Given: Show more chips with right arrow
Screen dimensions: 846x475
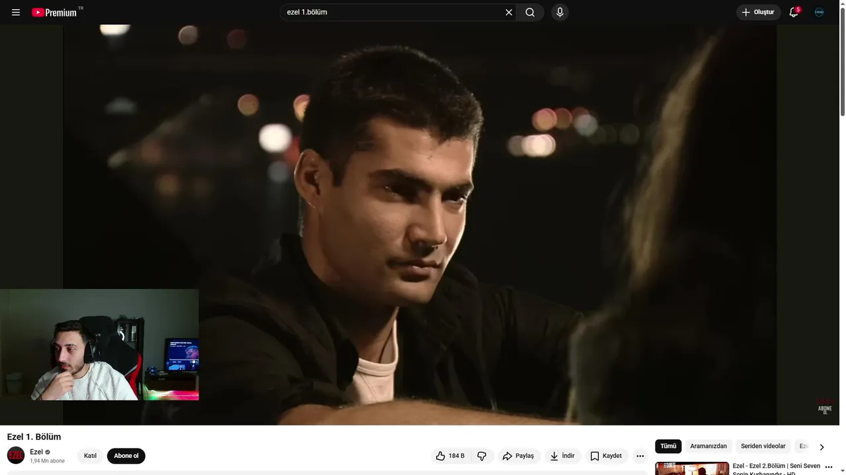Looking at the screenshot, I should pos(822,447).
